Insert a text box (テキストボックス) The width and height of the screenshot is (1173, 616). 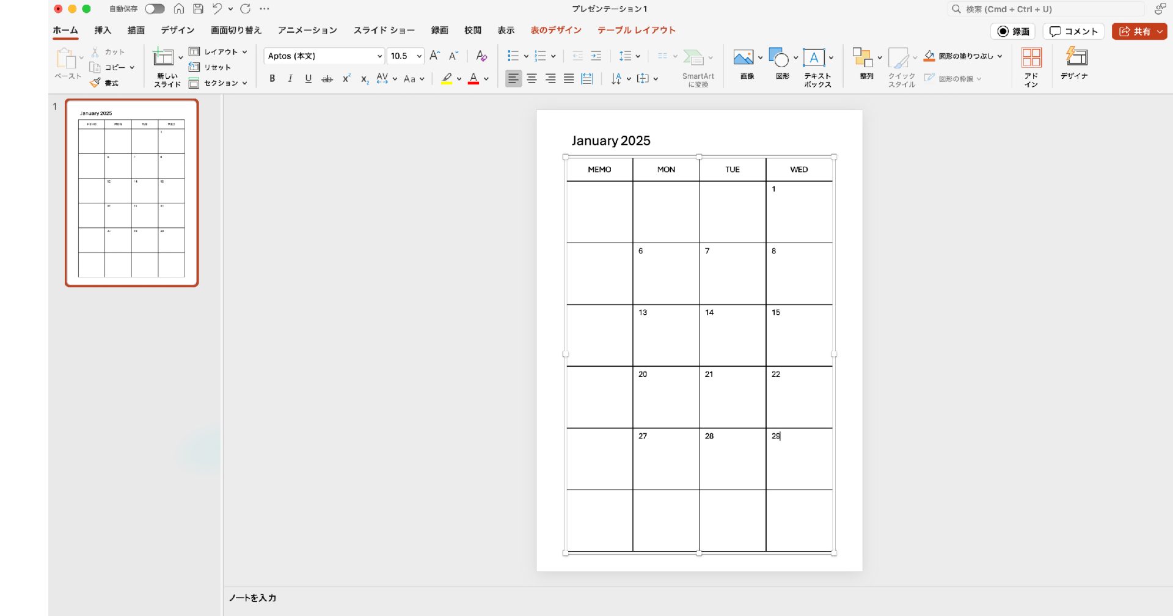pos(815,67)
